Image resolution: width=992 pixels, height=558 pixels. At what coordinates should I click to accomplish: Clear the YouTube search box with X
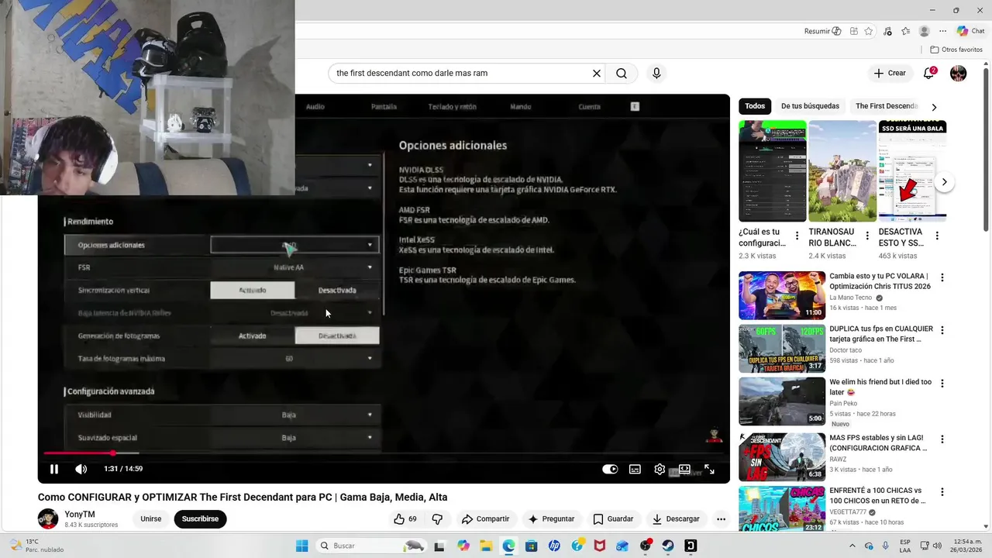597,74
